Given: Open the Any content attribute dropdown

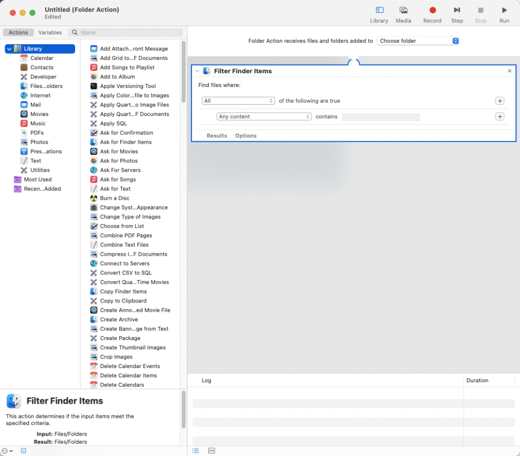Looking at the screenshot, I should tap(264, 116).
